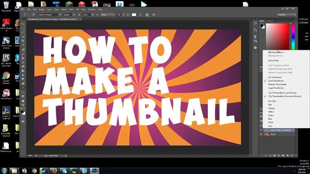Toggle the Character and Paragraph panels
The height and width of the screenshot is (174, 310).
(147, 15)
